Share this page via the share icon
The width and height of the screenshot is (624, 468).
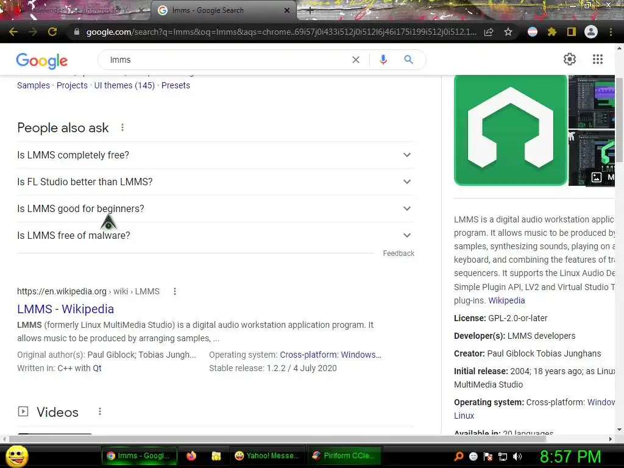[x=489, y=32]
